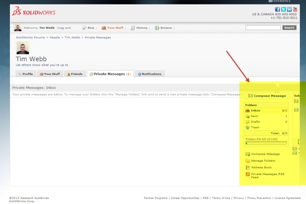Click the Sent folder icon
Screen dimensions: 306x204
pyautogui.click(x=247, y=116)
